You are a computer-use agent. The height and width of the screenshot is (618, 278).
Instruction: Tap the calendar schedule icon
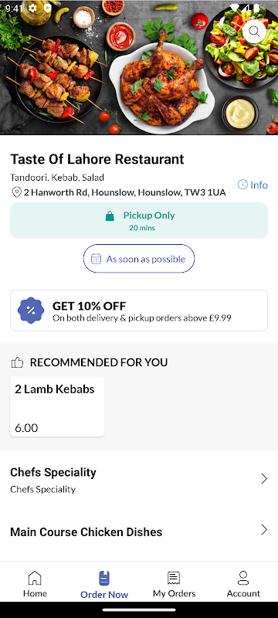pyautogui.click(x=96, y=259)
